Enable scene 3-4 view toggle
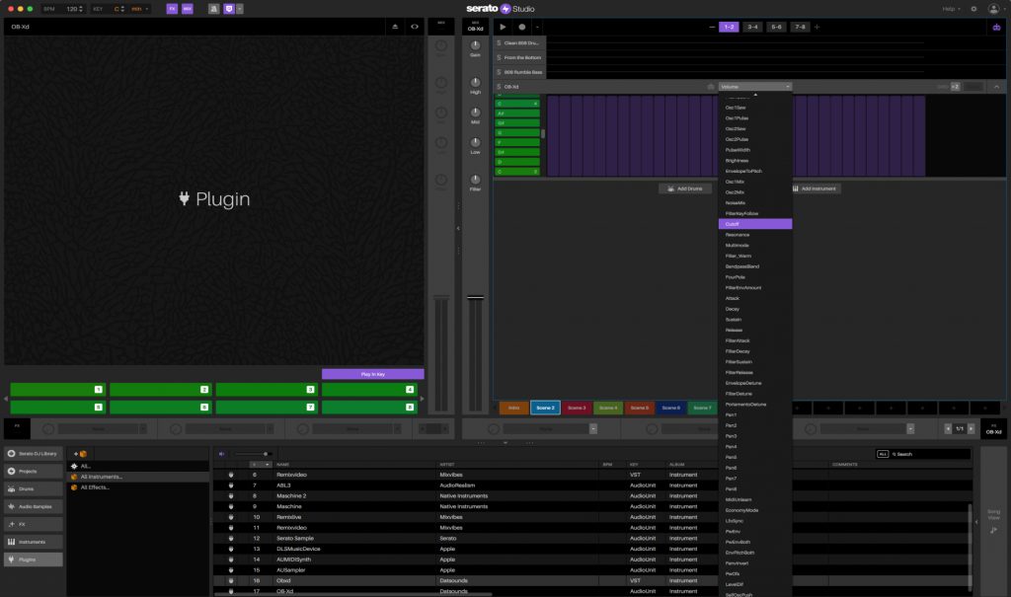The height and width of the screenshot is (597, 1011). pos(751,27)
